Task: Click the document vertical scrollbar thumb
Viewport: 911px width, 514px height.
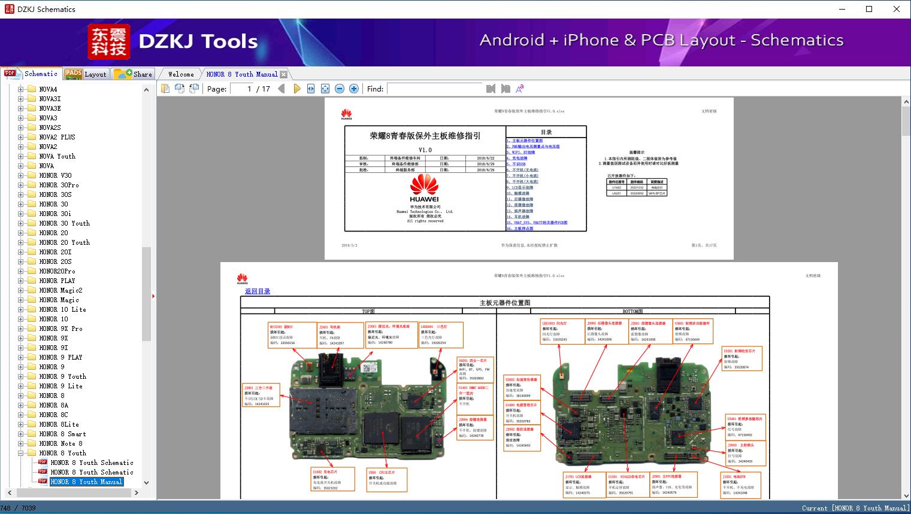Action: pyautogui.click(x=906, y=122)
